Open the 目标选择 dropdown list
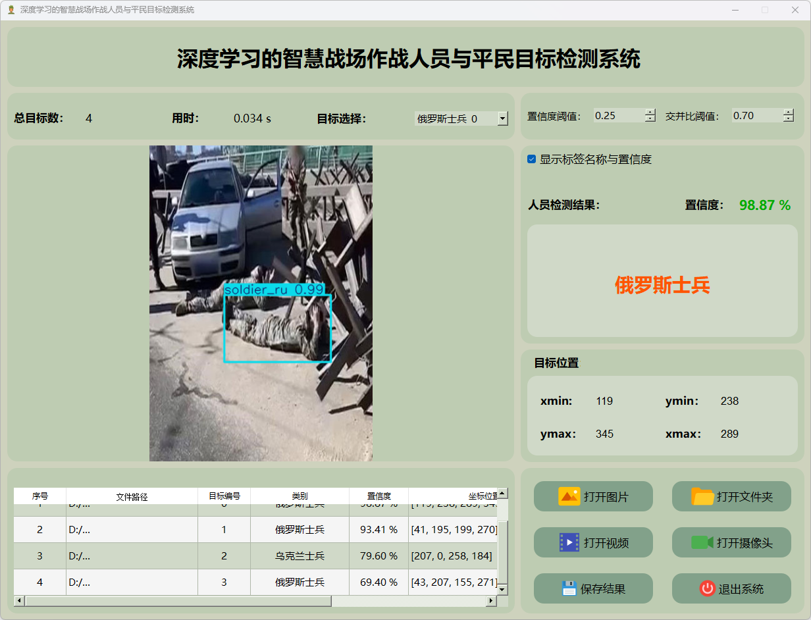 [503, 118]
